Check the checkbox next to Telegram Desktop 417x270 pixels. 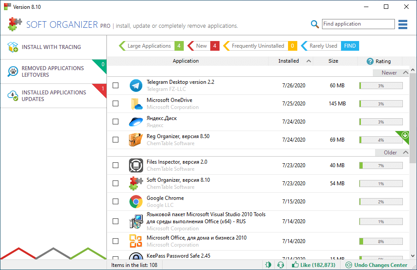[116, 86]
